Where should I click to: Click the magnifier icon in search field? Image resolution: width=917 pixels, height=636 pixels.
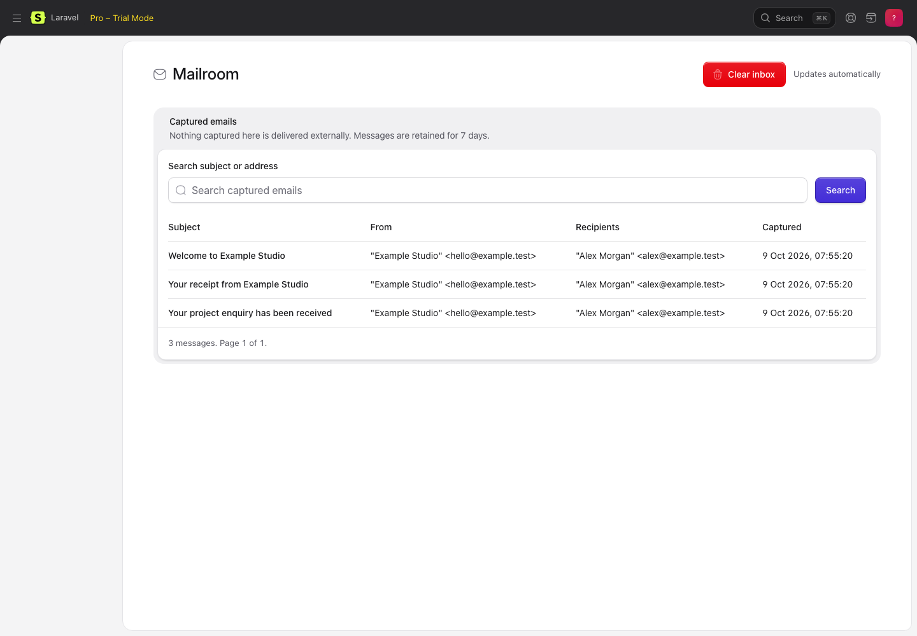pyautogui.click(x=181, y=190)
